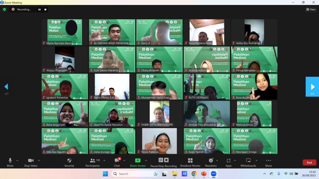Go to next gallery page arrow
The width and height of the screenshot is (319, 179).
tap(312, 87)
